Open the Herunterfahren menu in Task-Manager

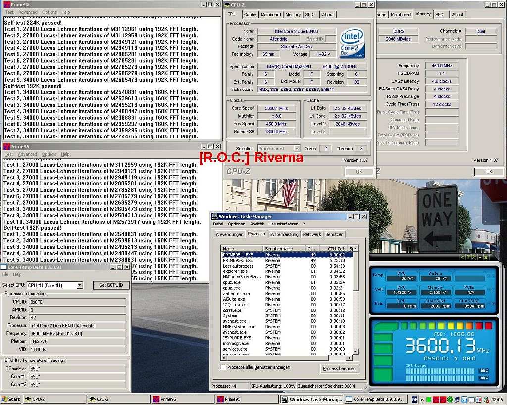tap(283, 224)
